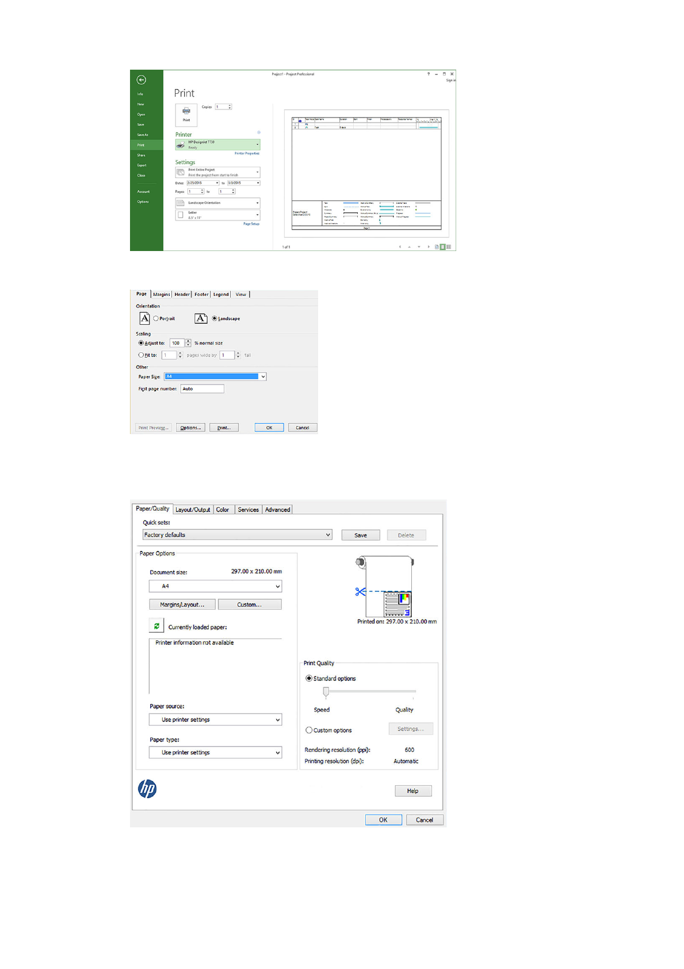Click the refresh icon beside Currently loaded paper
Viewport: 684px width, 969px height.
pyautogui.click(x=156, y=626)
